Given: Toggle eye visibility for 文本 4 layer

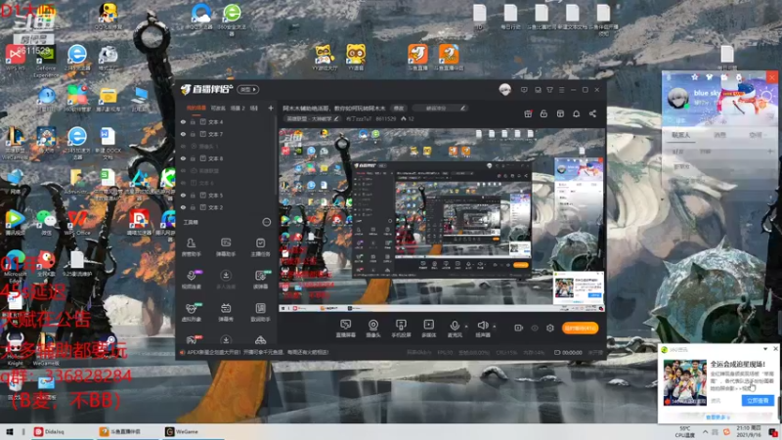Looking at the screenshot, I should [183, 121].
